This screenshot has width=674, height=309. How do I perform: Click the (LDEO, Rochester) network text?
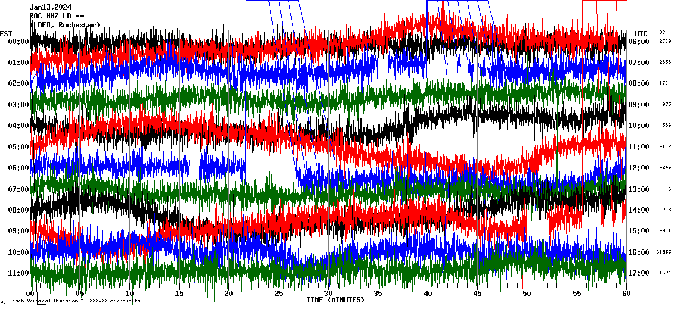click(x=65, y=25)
